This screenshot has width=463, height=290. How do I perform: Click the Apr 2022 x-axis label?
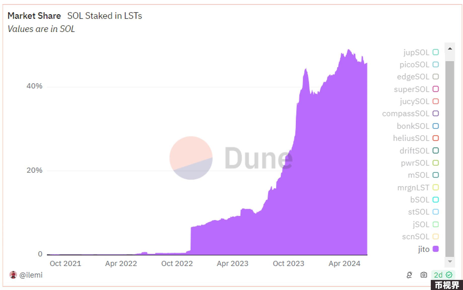pyautogui.click(x=121, y=264)
